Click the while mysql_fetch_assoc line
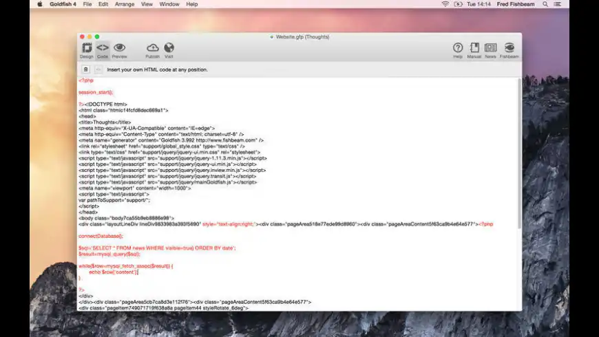This screenshot has height=337, width=599. point(126,266)
